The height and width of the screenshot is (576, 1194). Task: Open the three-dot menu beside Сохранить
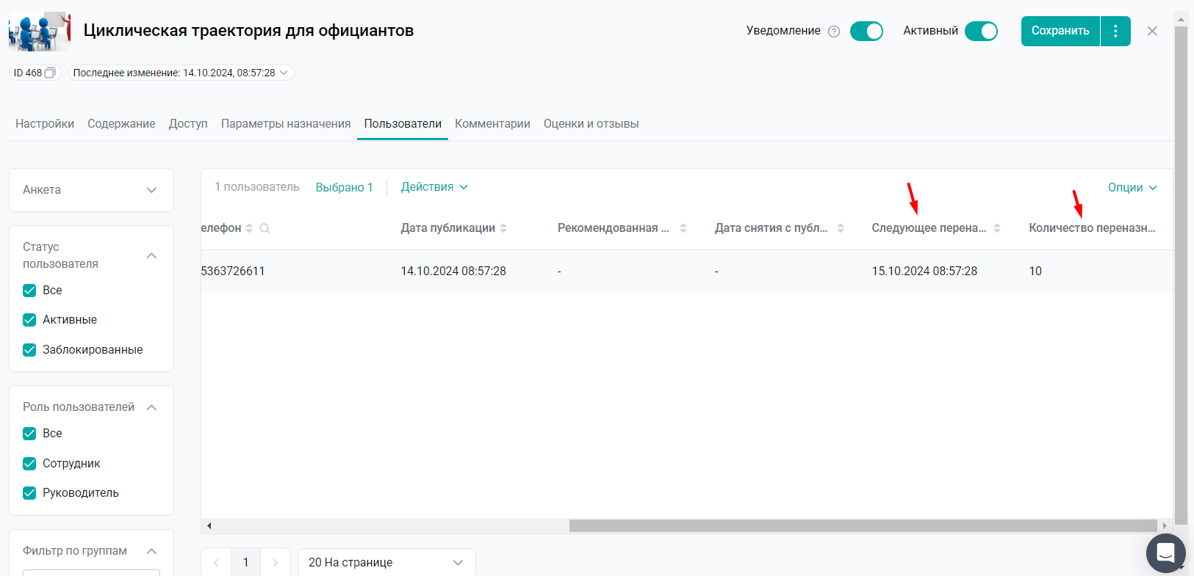(x=1115, y=31)
